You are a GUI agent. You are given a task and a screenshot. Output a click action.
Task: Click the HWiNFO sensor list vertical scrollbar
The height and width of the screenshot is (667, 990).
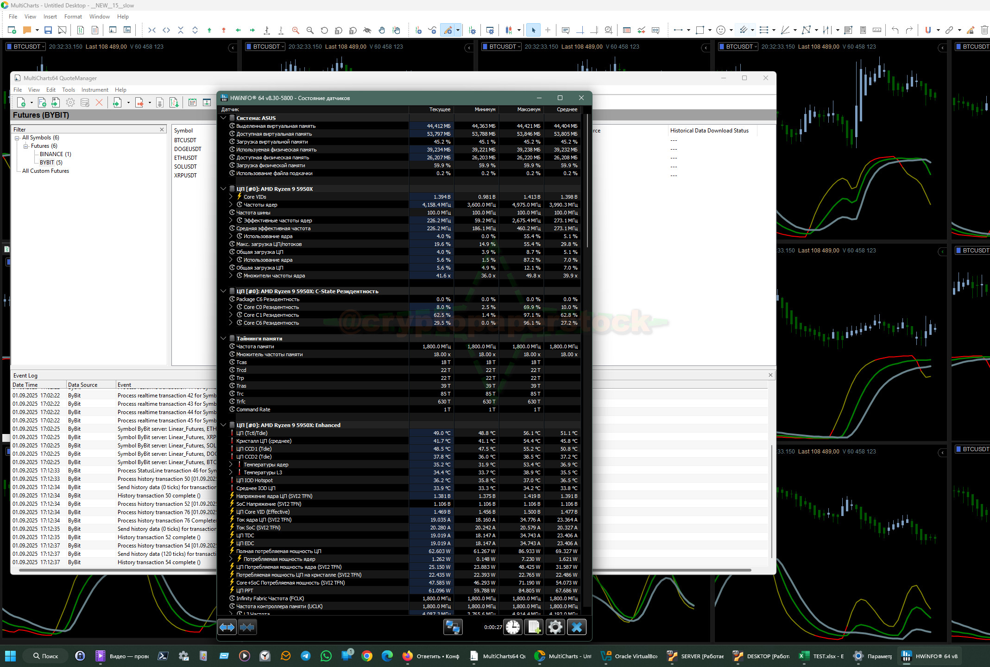(x=587, y=181)
